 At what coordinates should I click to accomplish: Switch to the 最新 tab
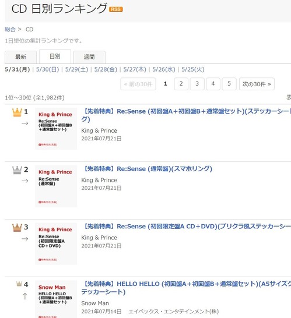(x=21, y=57)
